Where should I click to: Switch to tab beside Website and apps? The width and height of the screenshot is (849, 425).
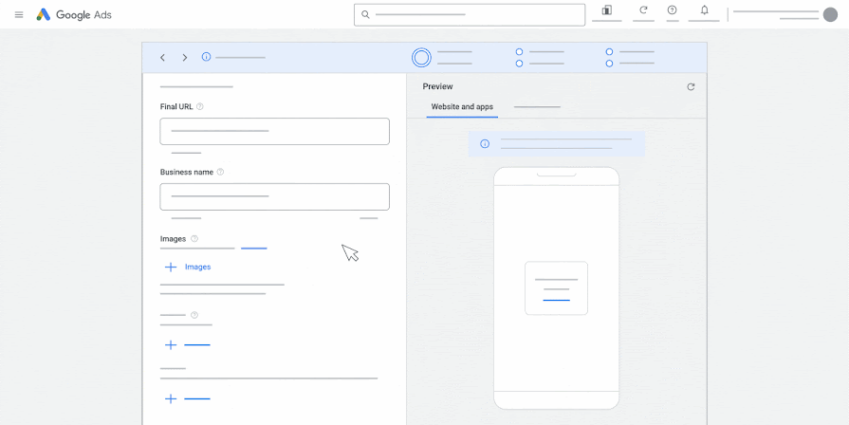537,107
